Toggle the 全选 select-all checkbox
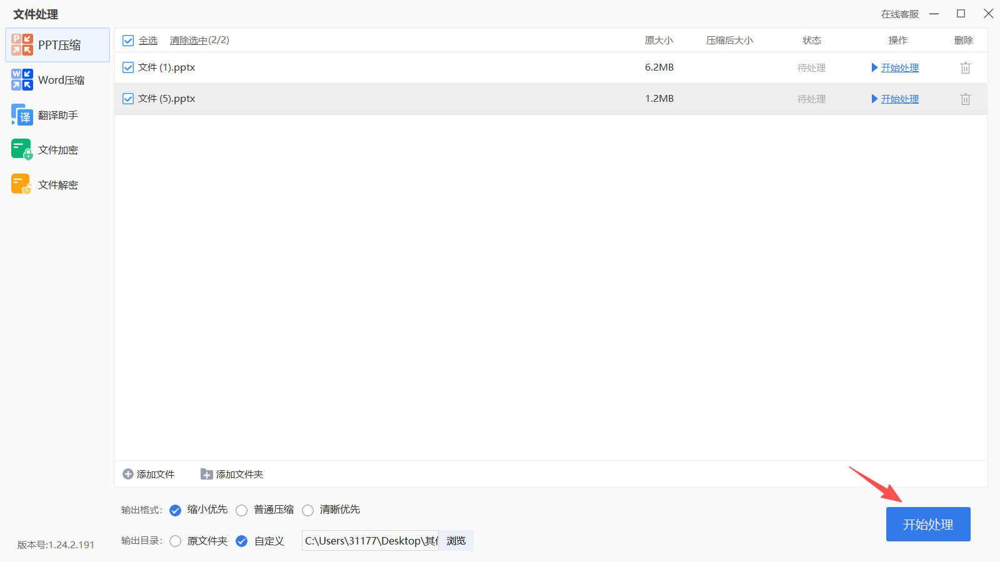1000x562 pixels. point(128,41)
